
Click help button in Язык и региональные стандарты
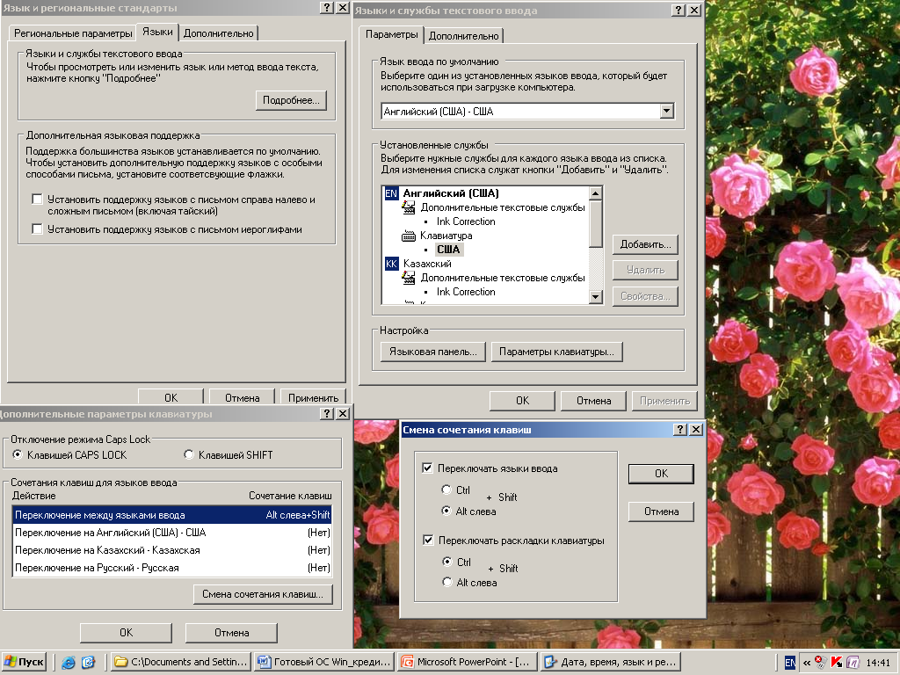pyautogui.click(x=326, y=7)
